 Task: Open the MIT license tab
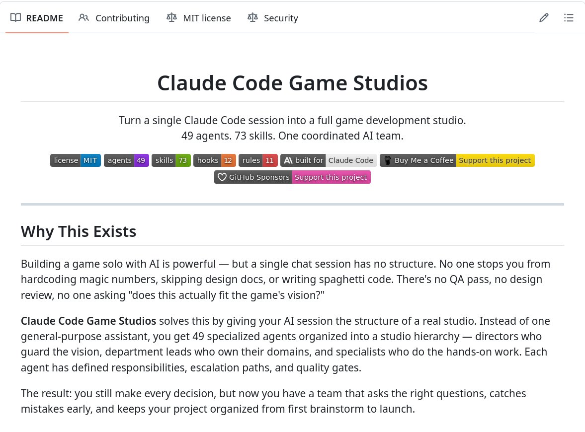198,18
